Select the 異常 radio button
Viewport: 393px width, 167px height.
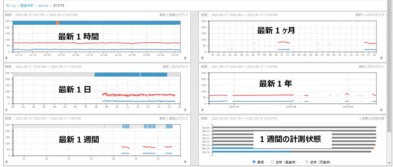[255, 162]
